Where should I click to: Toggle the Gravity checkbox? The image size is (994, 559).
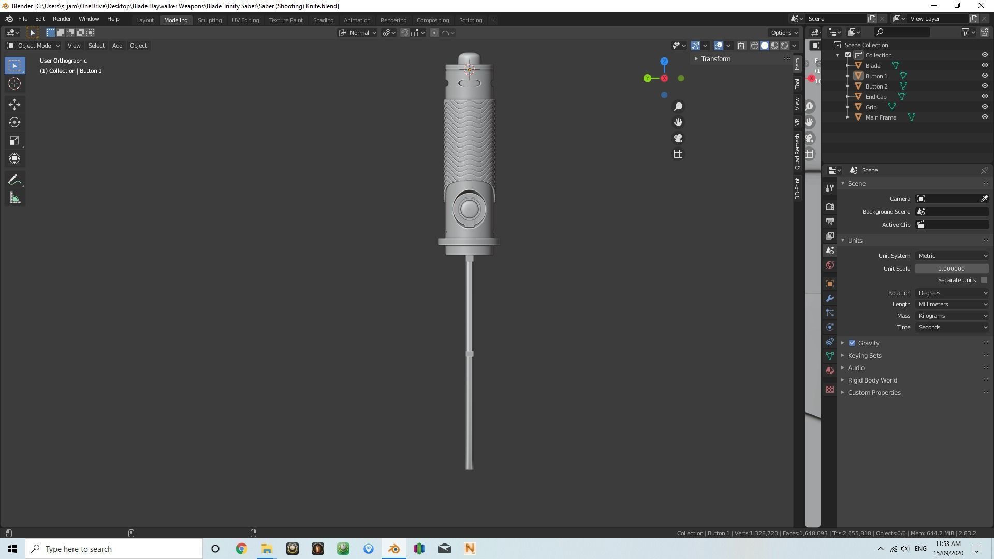click(x=852, y=343)
